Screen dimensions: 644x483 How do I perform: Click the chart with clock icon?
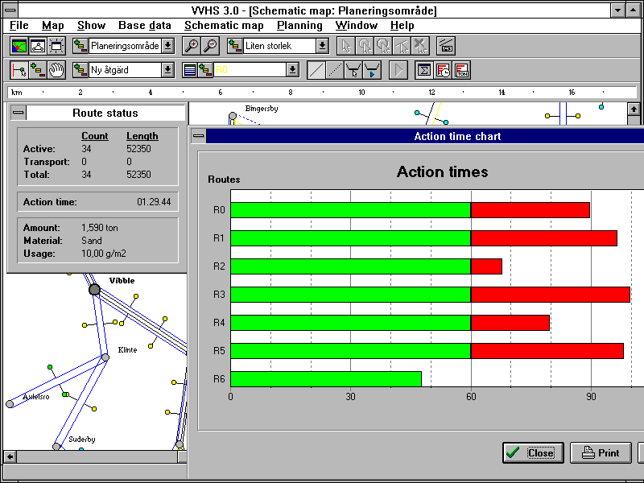tap(443, 70)
